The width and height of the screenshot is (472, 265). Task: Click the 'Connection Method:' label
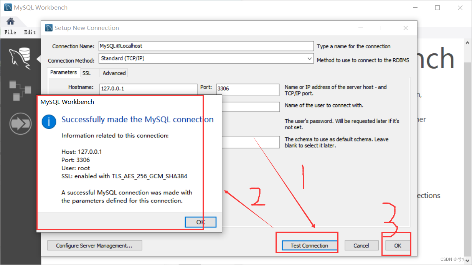(x=71, y=61)
